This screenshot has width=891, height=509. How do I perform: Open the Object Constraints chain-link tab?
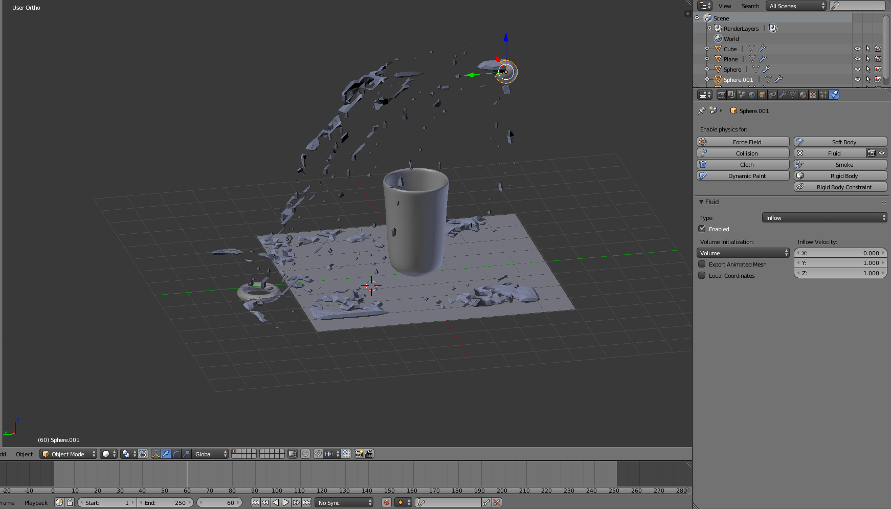(772, 95)
